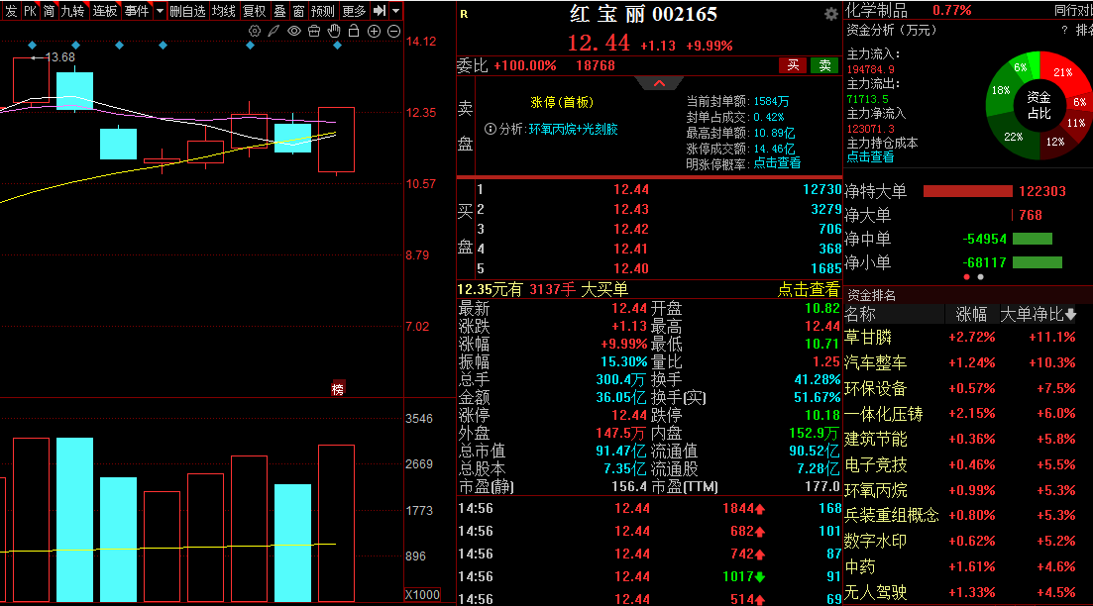Click the 发 toolbar button
Screen dimensions: 1093x606
coord(11,11)
